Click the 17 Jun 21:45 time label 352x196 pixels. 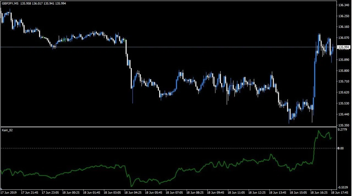[x=29, y=192]
